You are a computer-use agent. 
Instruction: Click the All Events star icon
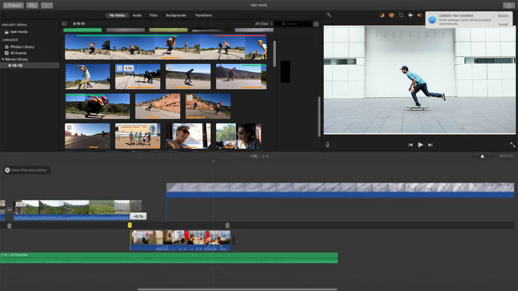[x=6, y=53]
